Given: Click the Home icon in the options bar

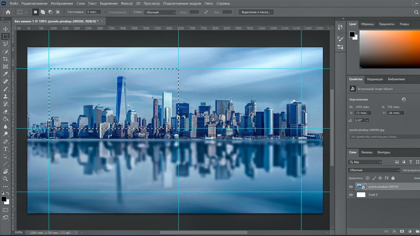Looking at the screenshot, I should click(8, 12).
